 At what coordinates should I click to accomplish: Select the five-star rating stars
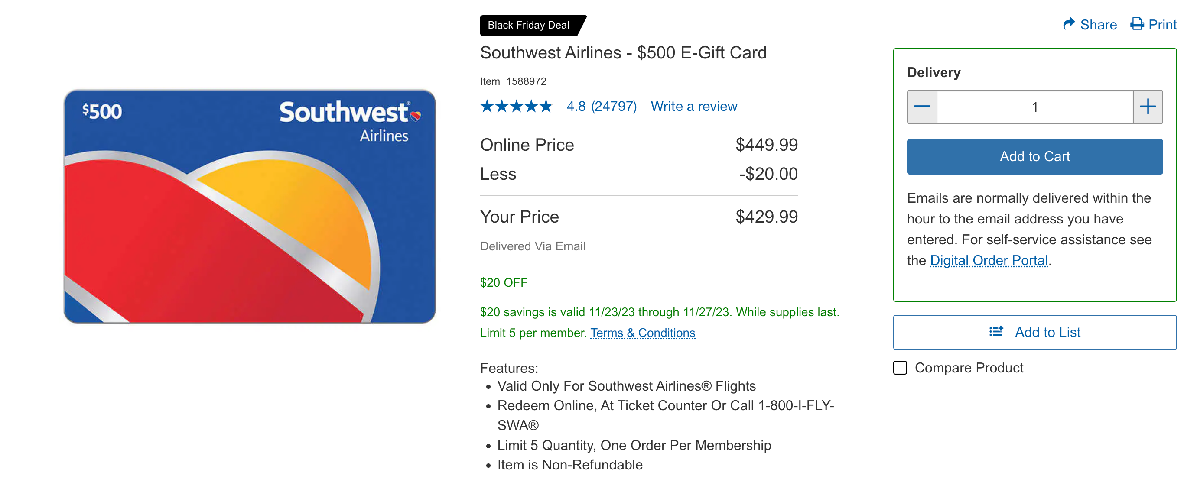516,106
